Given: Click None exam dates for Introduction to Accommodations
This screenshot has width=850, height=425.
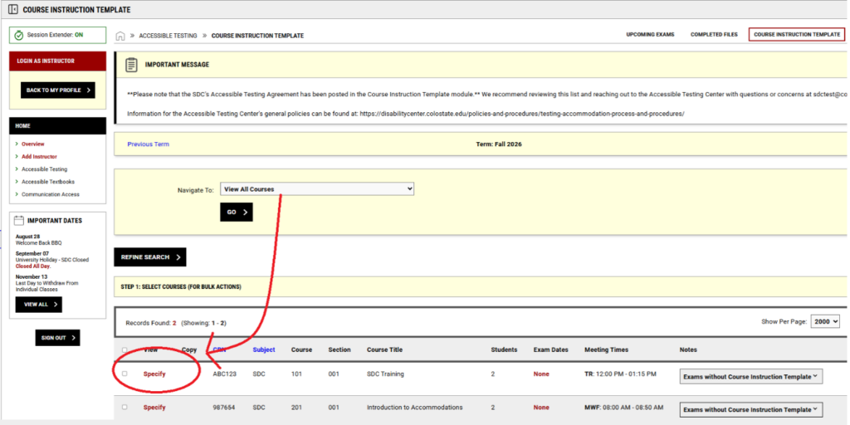Looking at the screenshot, I should (x=541, y=407).
